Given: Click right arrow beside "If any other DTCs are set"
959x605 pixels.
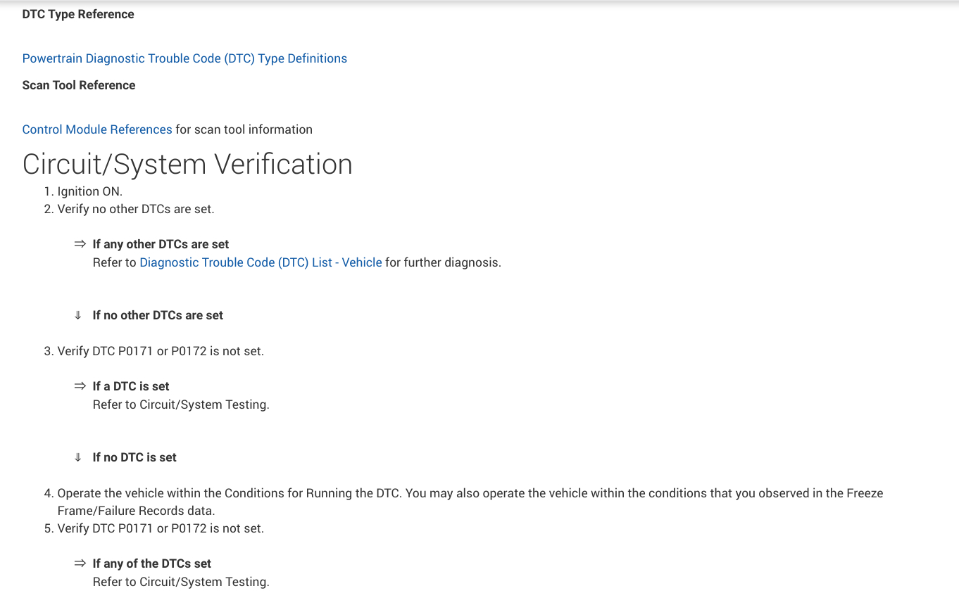Looking at the screenshot, I should pos(80,244).
